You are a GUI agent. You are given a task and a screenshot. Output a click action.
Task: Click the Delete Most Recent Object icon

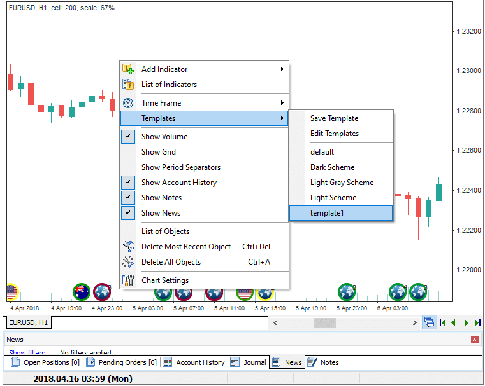[128, 247]
